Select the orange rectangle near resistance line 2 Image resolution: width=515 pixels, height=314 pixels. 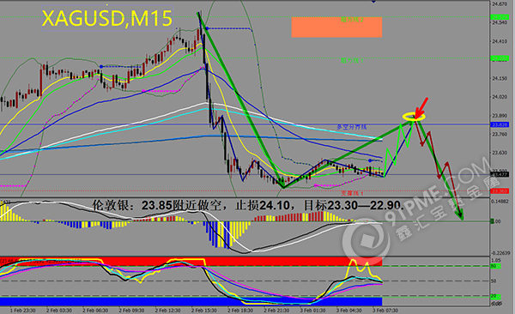coord(336,27)
